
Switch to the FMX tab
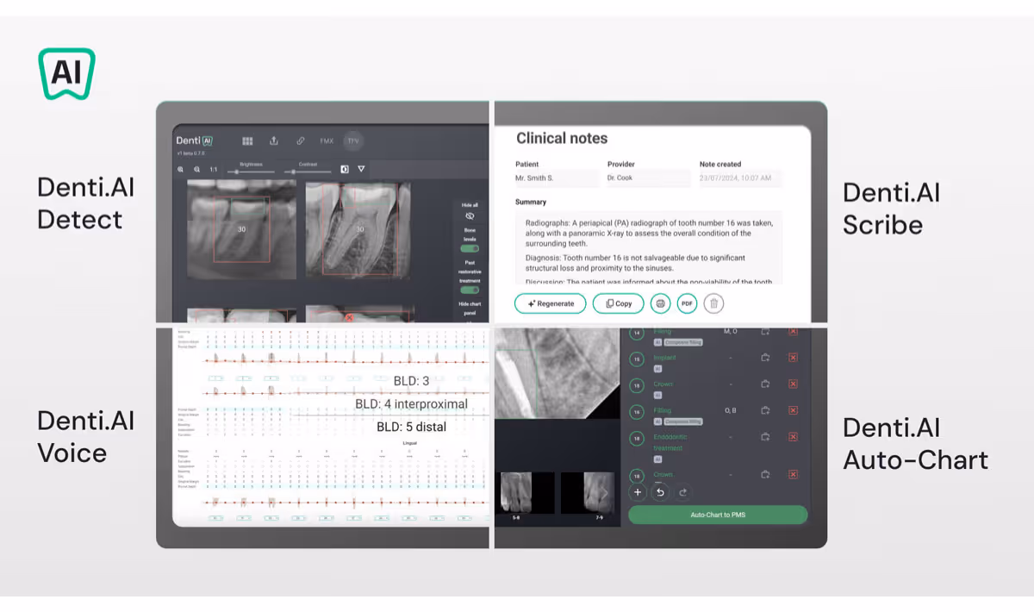327,141
